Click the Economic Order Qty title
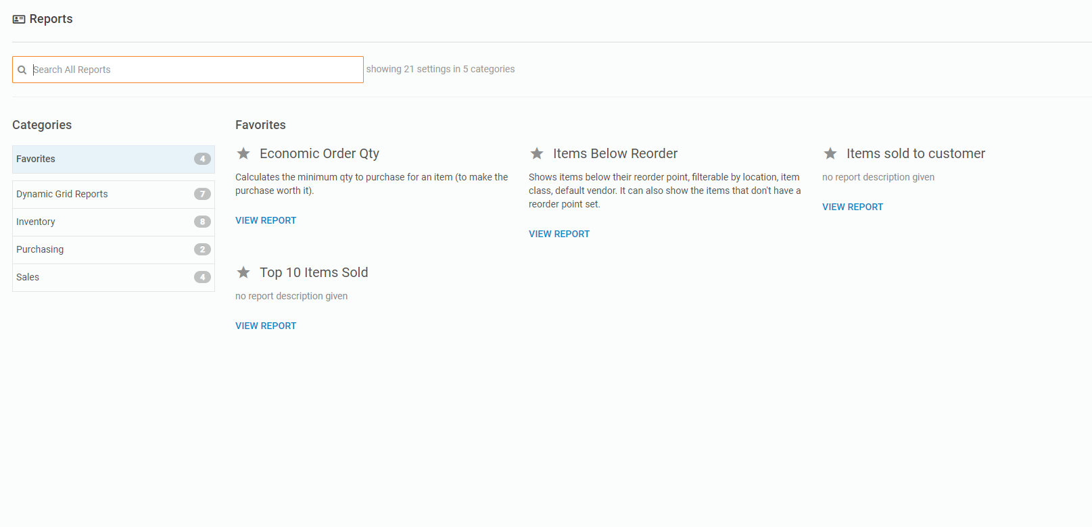 pos(319,154)
